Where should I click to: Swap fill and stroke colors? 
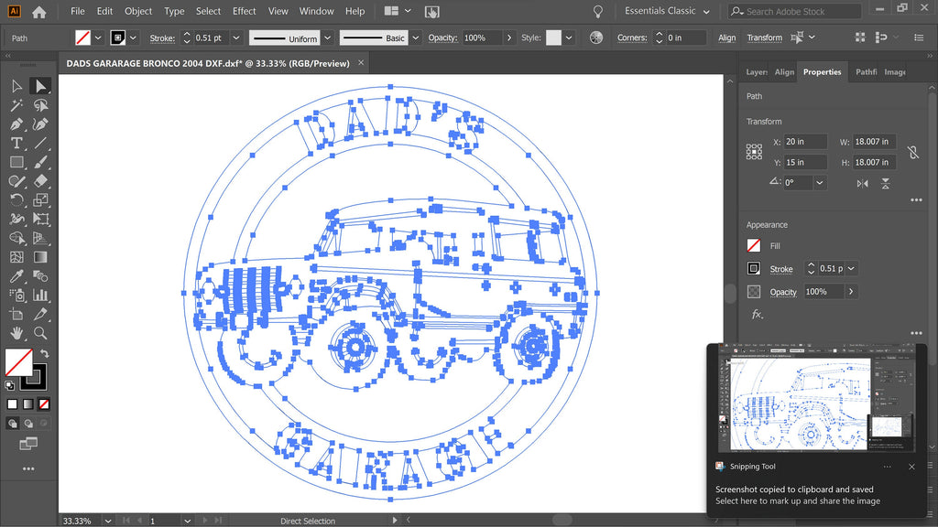(x=44, y=354)
